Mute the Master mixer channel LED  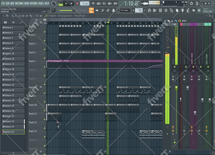pyautogui.click(x=175, y=67)
